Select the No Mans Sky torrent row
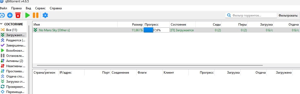This screenshot has width=300, height=94. (x=166, y=30)
